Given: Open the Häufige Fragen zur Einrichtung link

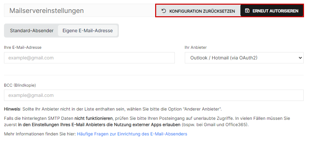Looking at the screenshot, I should [x=132, y=134].
